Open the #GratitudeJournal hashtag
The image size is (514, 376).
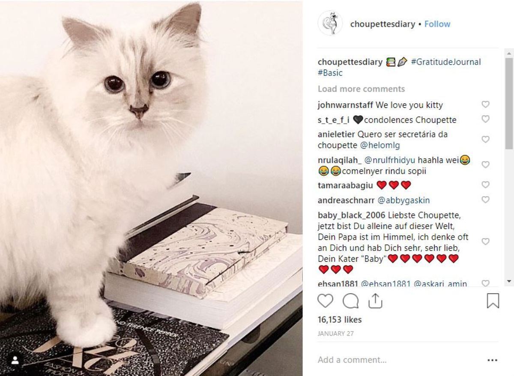coord(446,62)
